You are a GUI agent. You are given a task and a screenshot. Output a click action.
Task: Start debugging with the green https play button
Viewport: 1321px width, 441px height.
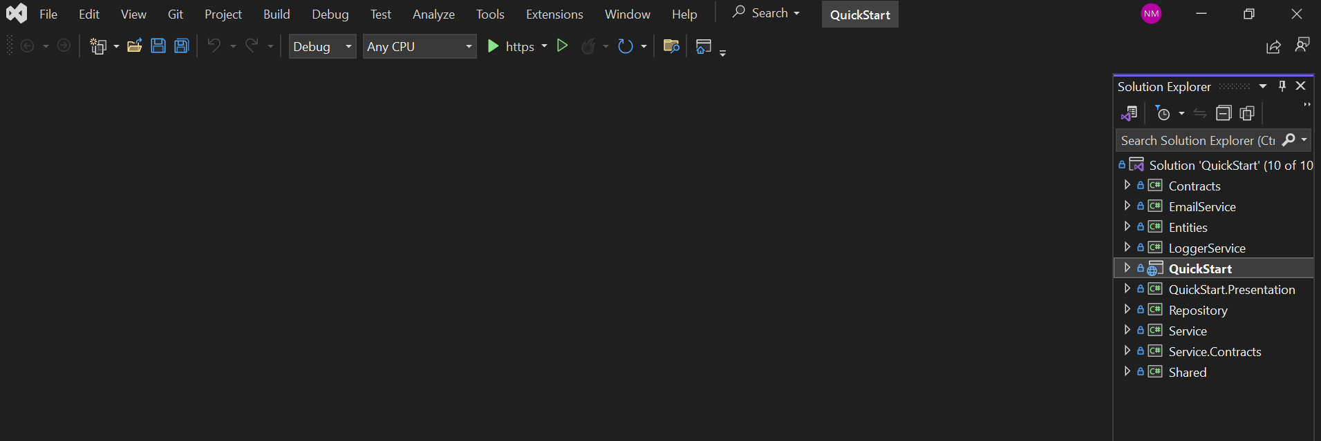click(x=511, y=46)
